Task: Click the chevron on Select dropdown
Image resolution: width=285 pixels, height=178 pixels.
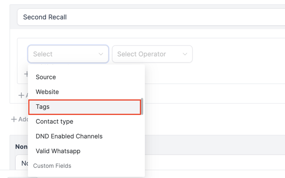Action: pyautogui.click(x=101, y=54)
